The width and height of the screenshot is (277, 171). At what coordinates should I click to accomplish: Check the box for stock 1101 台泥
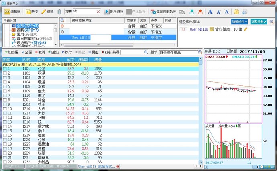[x=5, y=69]
